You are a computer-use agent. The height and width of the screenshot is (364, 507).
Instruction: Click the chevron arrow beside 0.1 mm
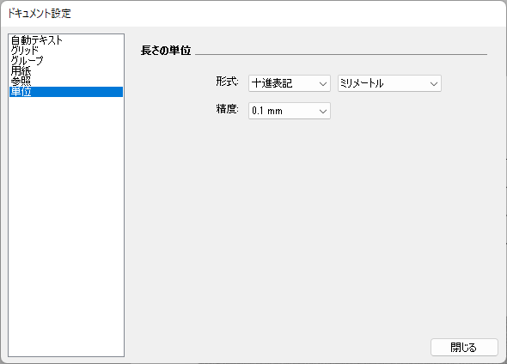click(323, 112)
